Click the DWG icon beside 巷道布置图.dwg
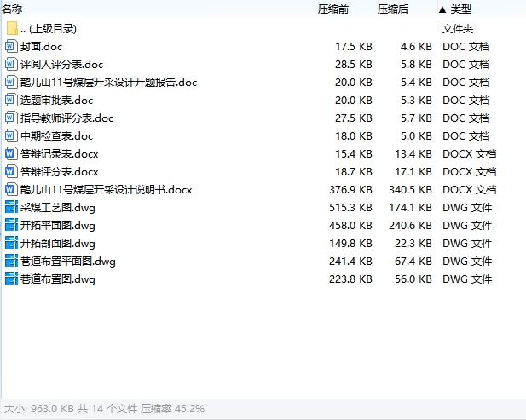This screenshot has width=526, height=420. click(11, 279)
